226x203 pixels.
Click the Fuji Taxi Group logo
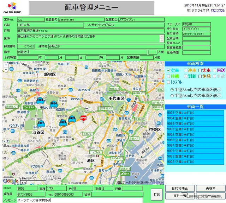[12, 7]
